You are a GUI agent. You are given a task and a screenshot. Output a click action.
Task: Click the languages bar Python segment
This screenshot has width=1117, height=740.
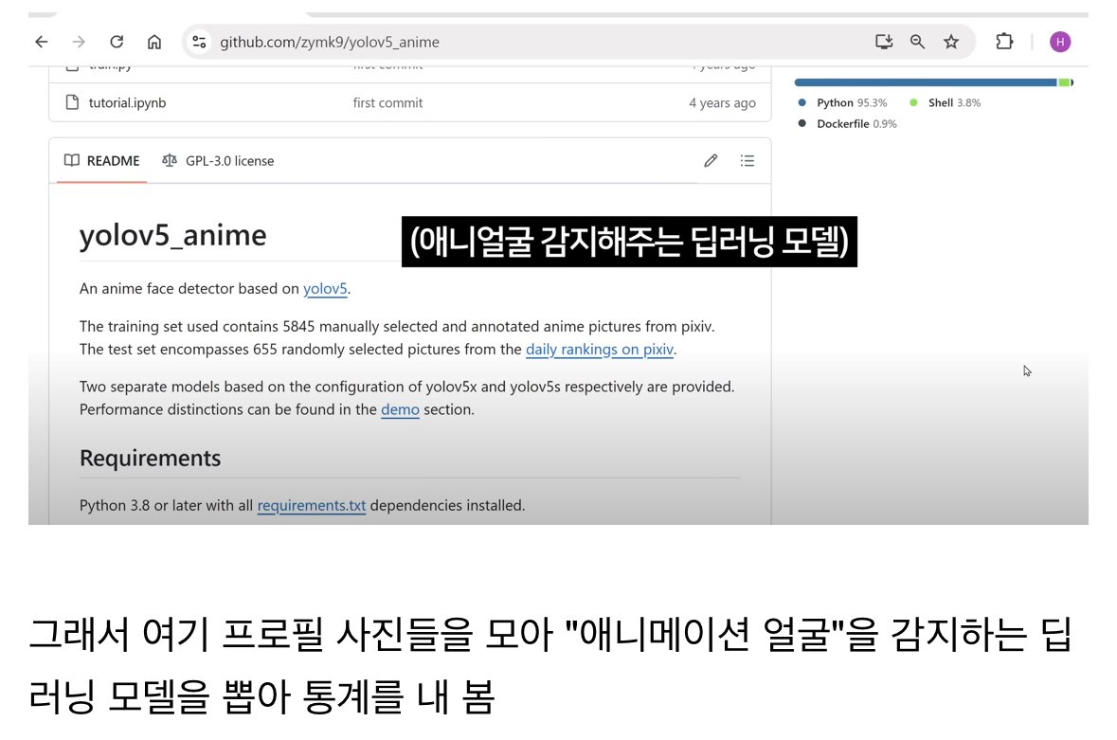[926, 82]
